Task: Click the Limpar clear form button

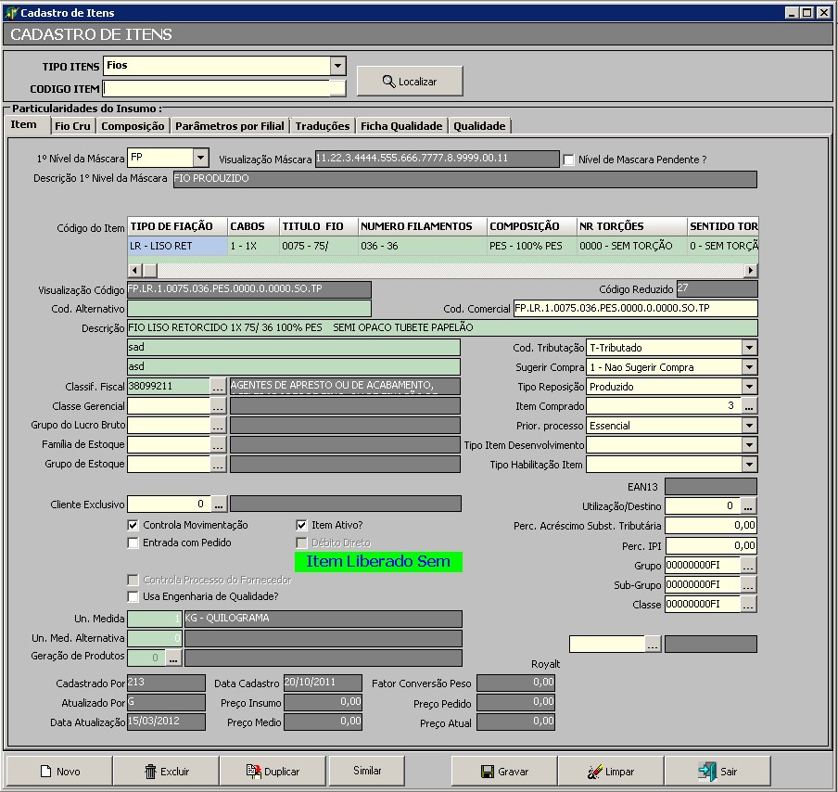Action: (610, 771)
